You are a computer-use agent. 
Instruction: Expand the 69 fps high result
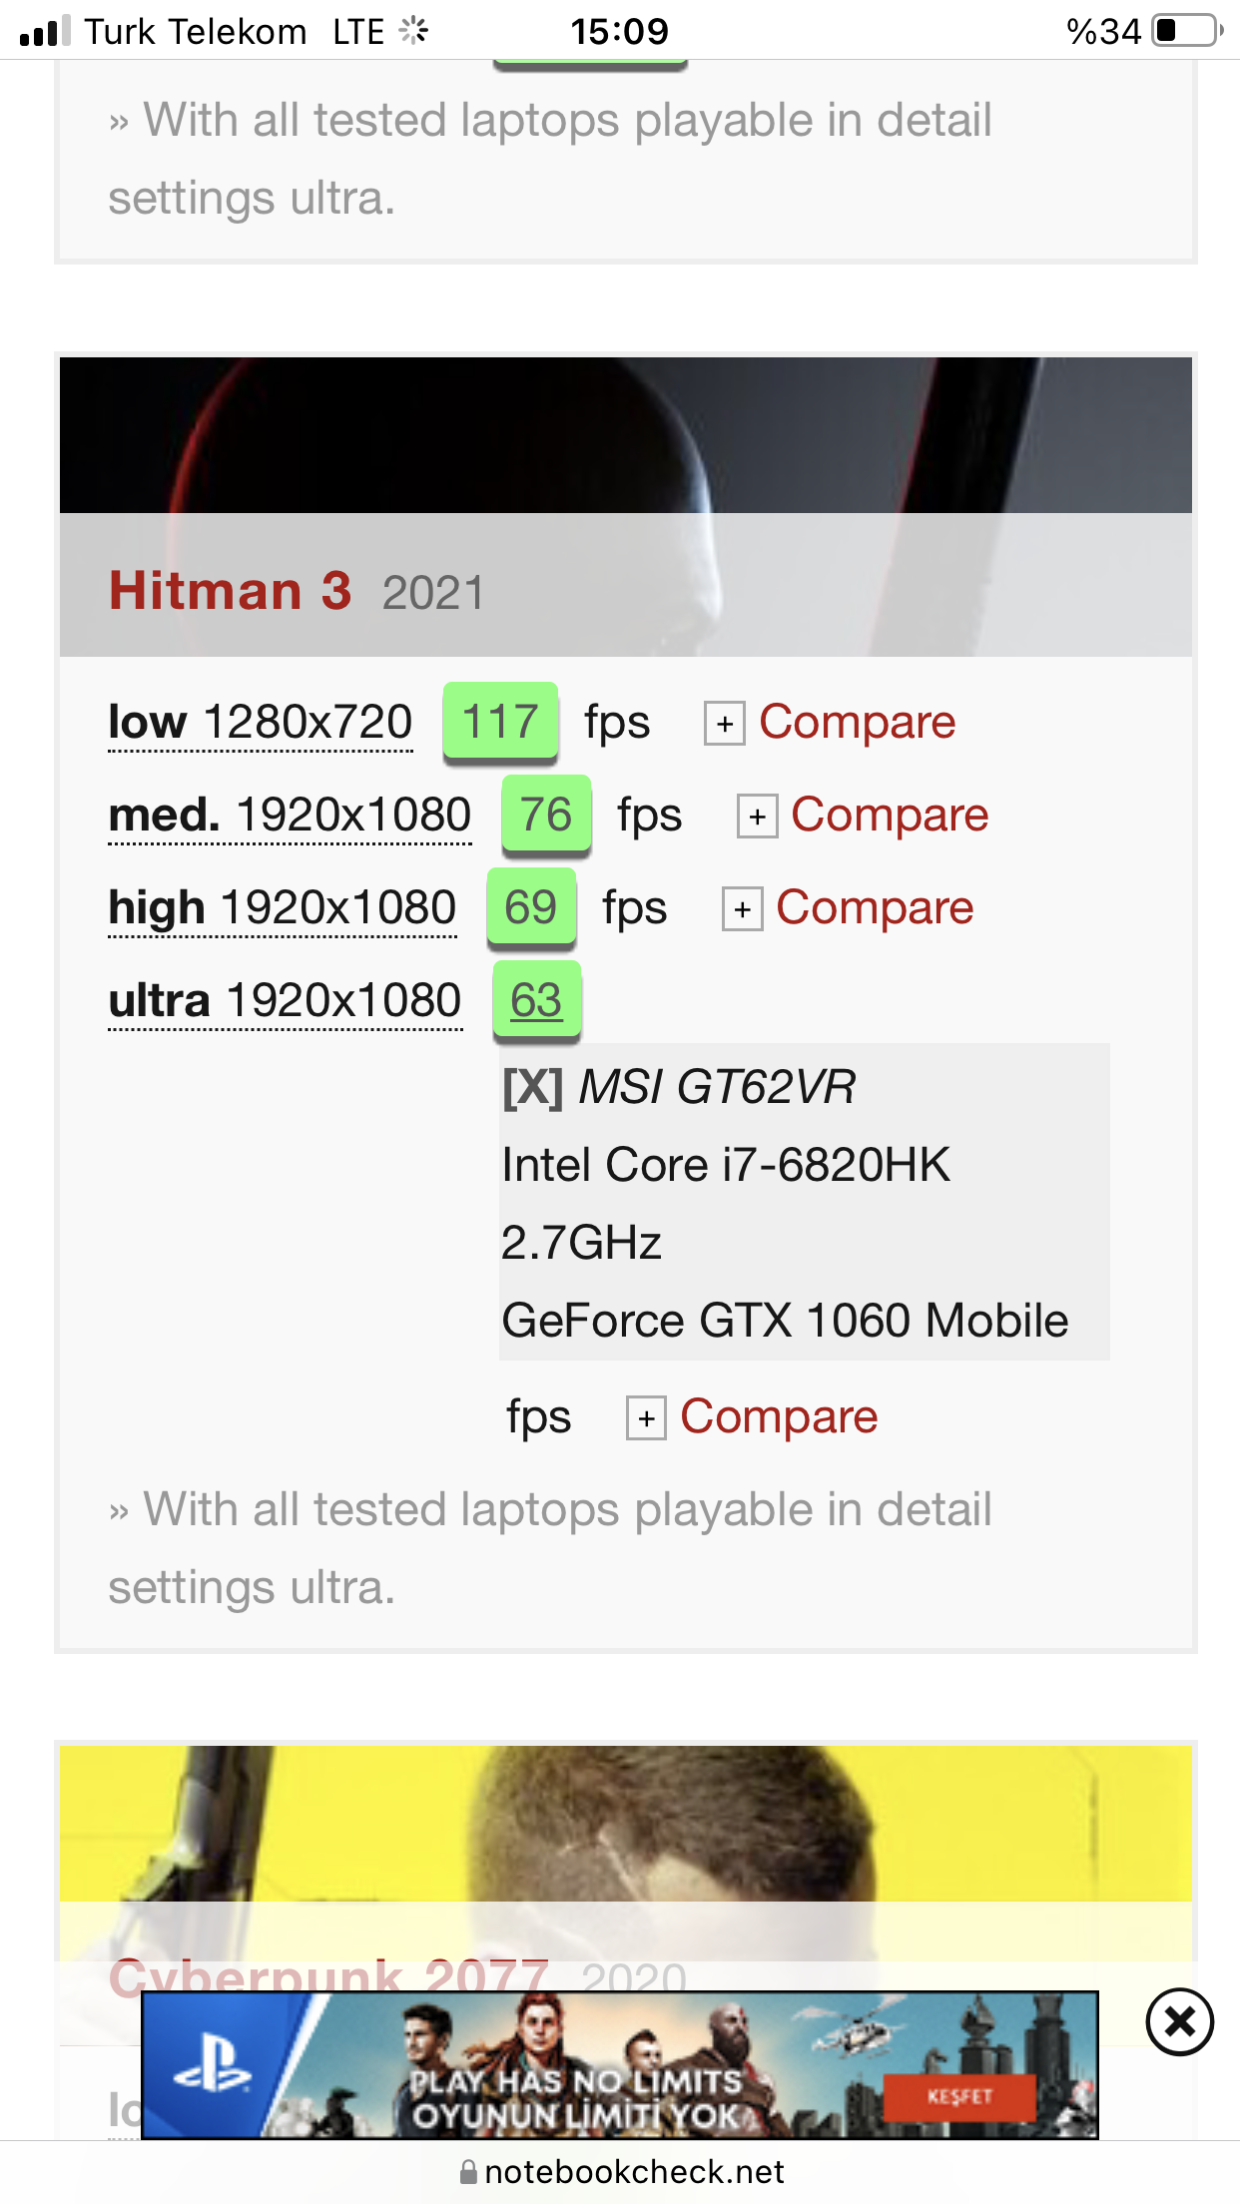tap(531, 907)
